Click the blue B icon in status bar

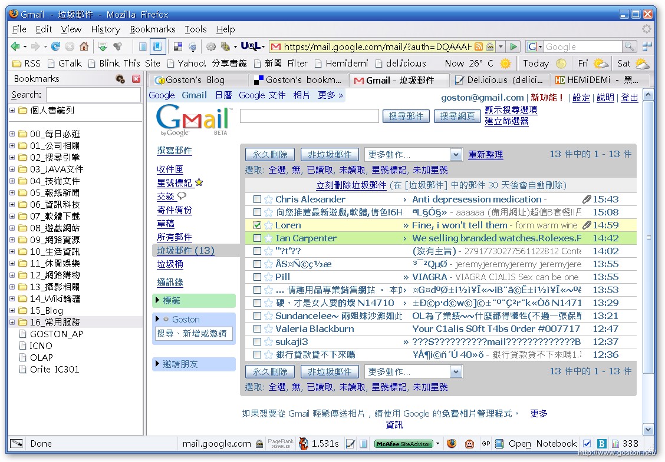(601, 444)
